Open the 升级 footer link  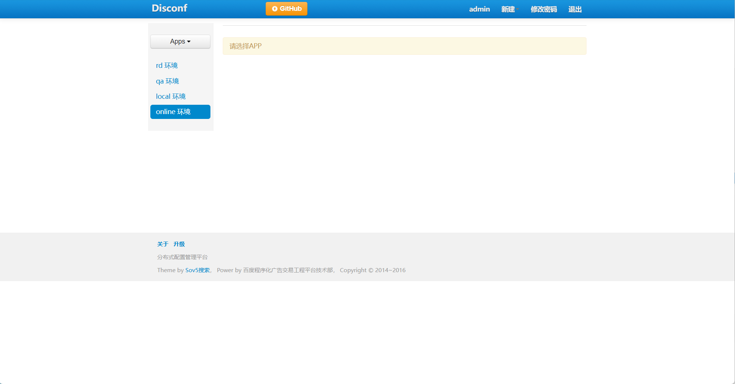(179, 244)
